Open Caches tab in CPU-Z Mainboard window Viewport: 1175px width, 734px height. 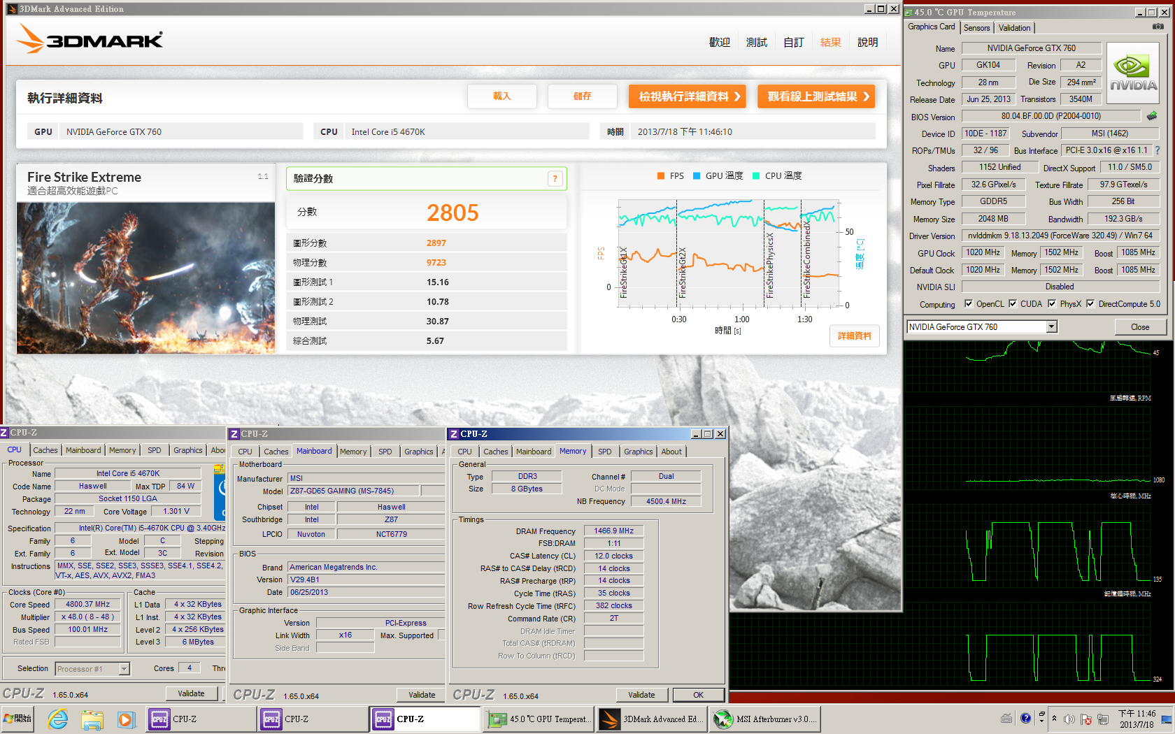[276, 452]
